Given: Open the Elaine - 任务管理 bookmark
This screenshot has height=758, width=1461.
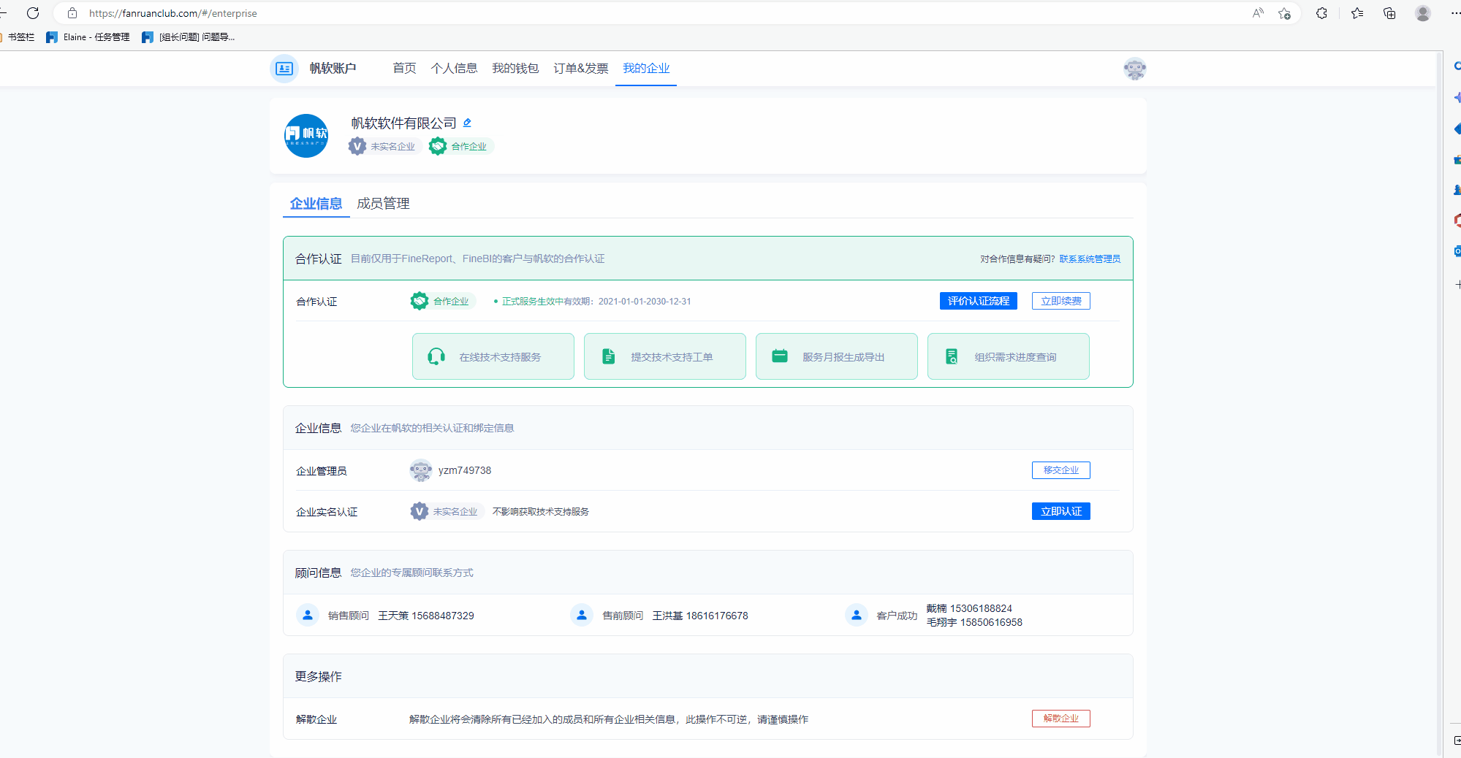Looking at the screenshot, I should click(88, 37).
